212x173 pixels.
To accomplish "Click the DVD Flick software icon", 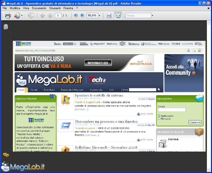I will (163, 143).
